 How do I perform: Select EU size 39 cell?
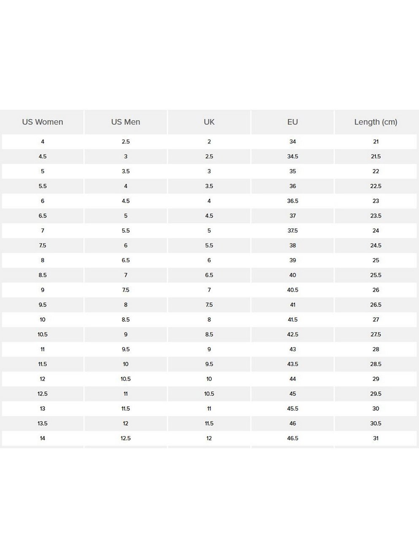pos(292,260)
